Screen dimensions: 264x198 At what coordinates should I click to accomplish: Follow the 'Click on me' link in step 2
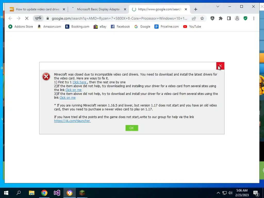pos(73,90)
